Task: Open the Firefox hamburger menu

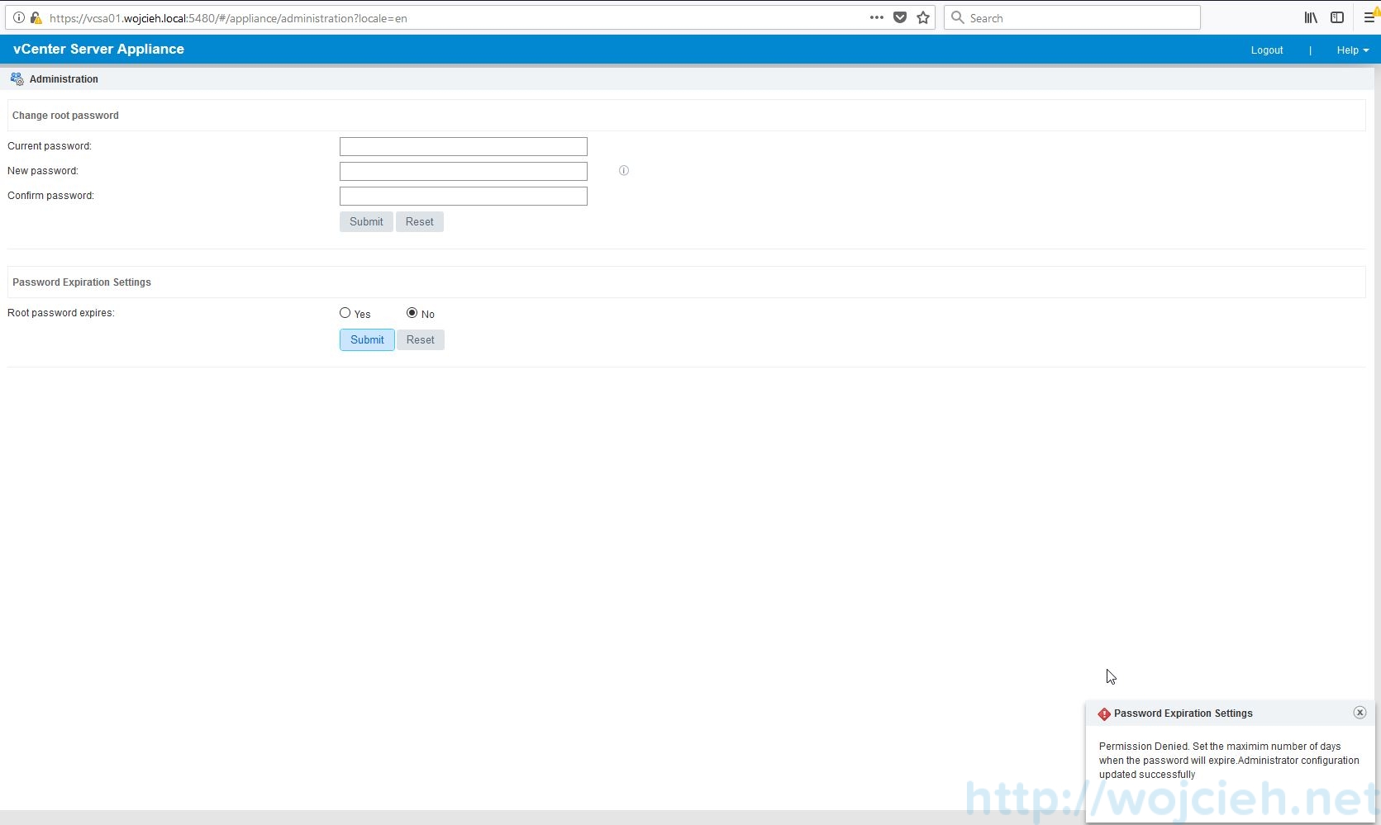Action: click(x=1369, y=17)
